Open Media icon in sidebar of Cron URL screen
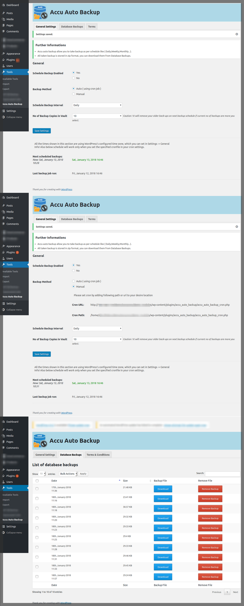244x606 pixels. 3,212
